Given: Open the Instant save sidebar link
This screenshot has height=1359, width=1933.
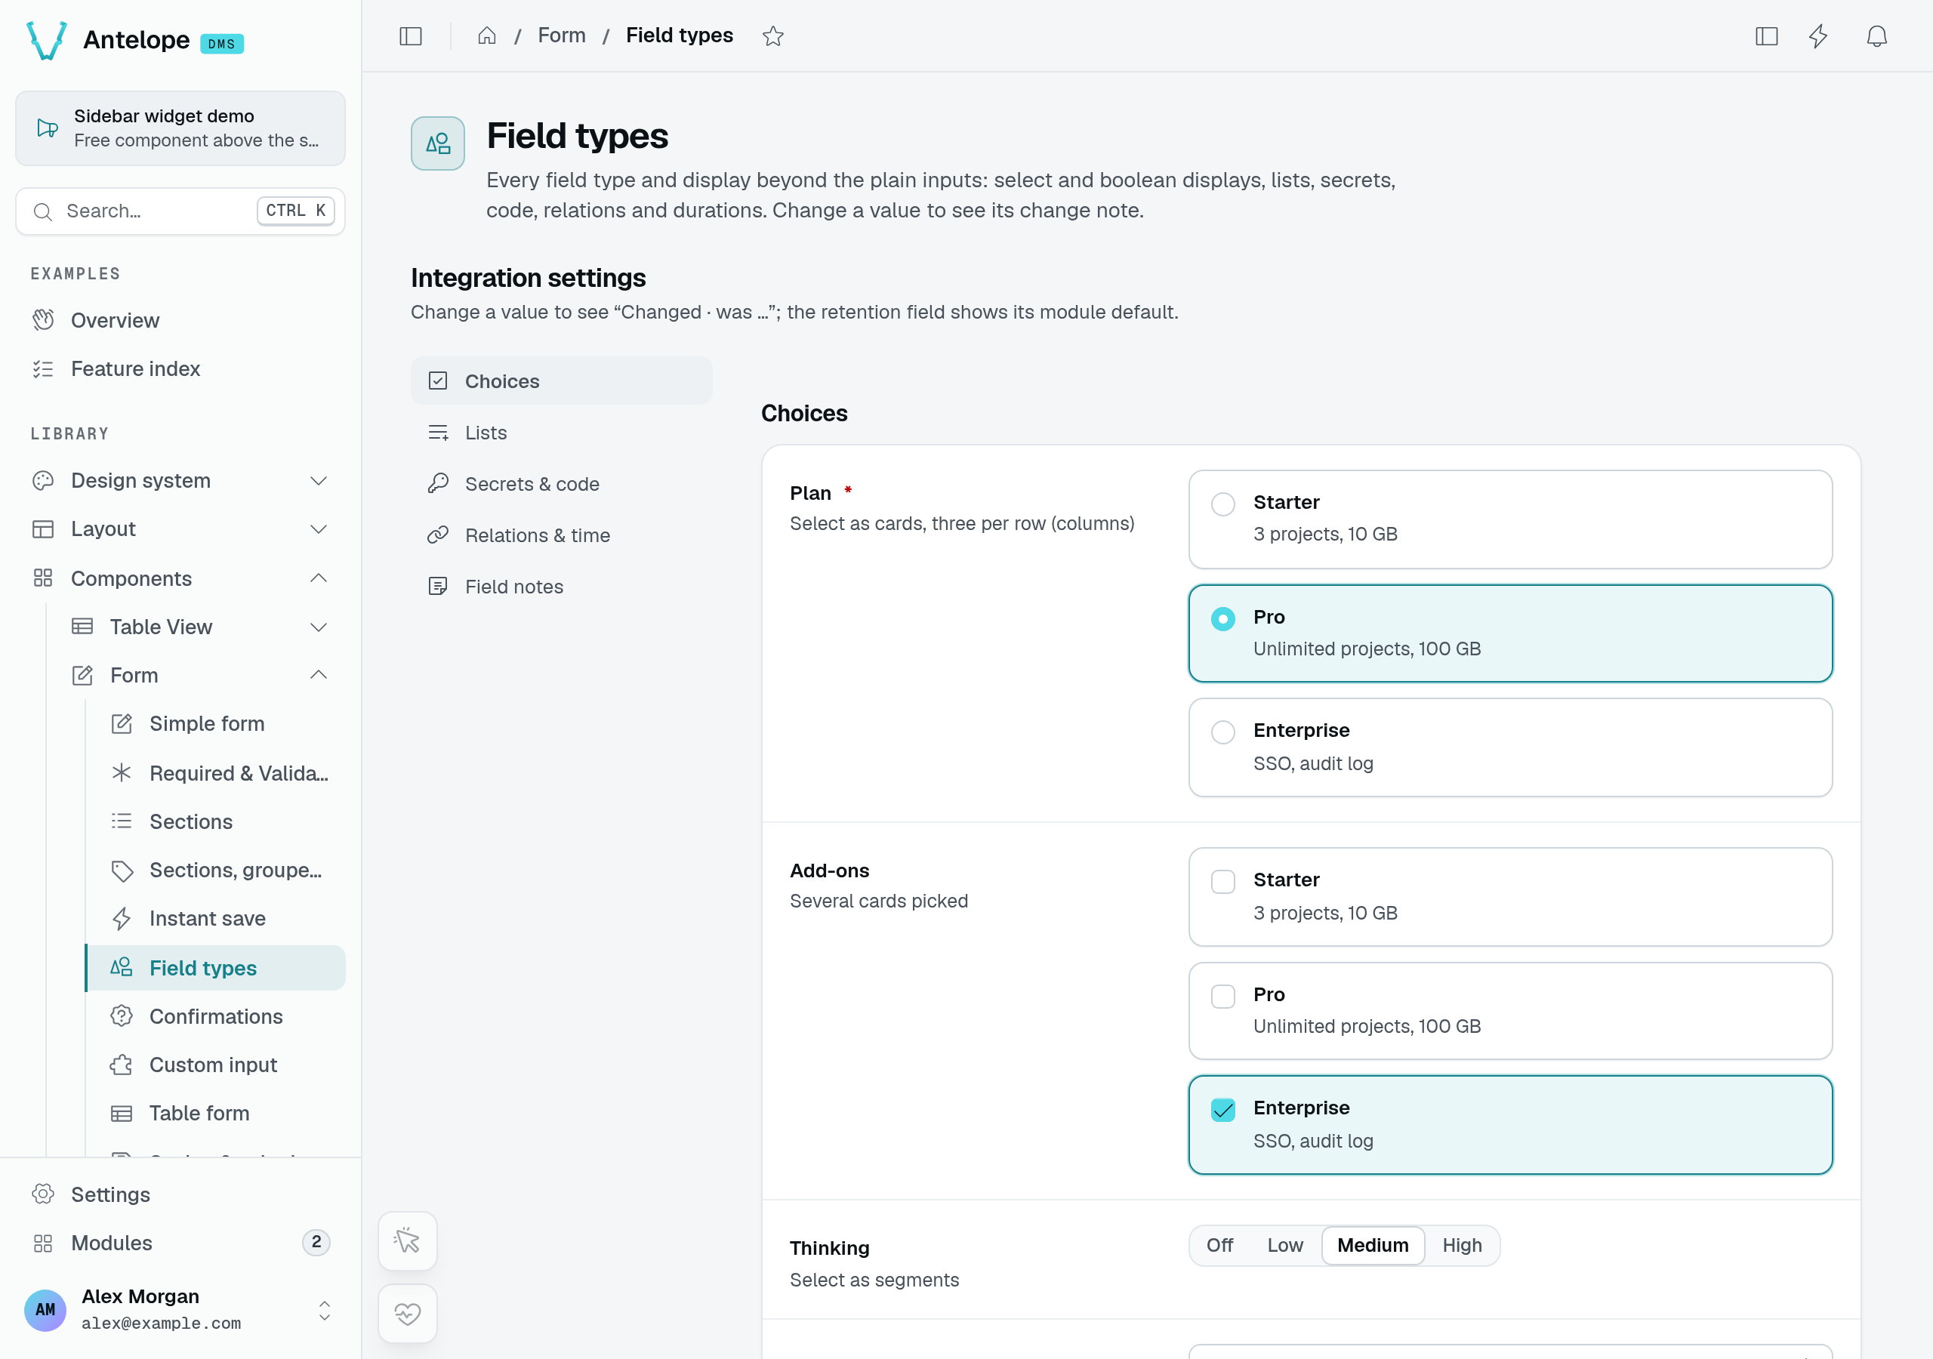Looking at the screenshot, I should [215, 919].
